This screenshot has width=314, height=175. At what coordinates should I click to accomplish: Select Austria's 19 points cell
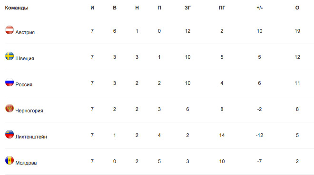coord(297,31)
